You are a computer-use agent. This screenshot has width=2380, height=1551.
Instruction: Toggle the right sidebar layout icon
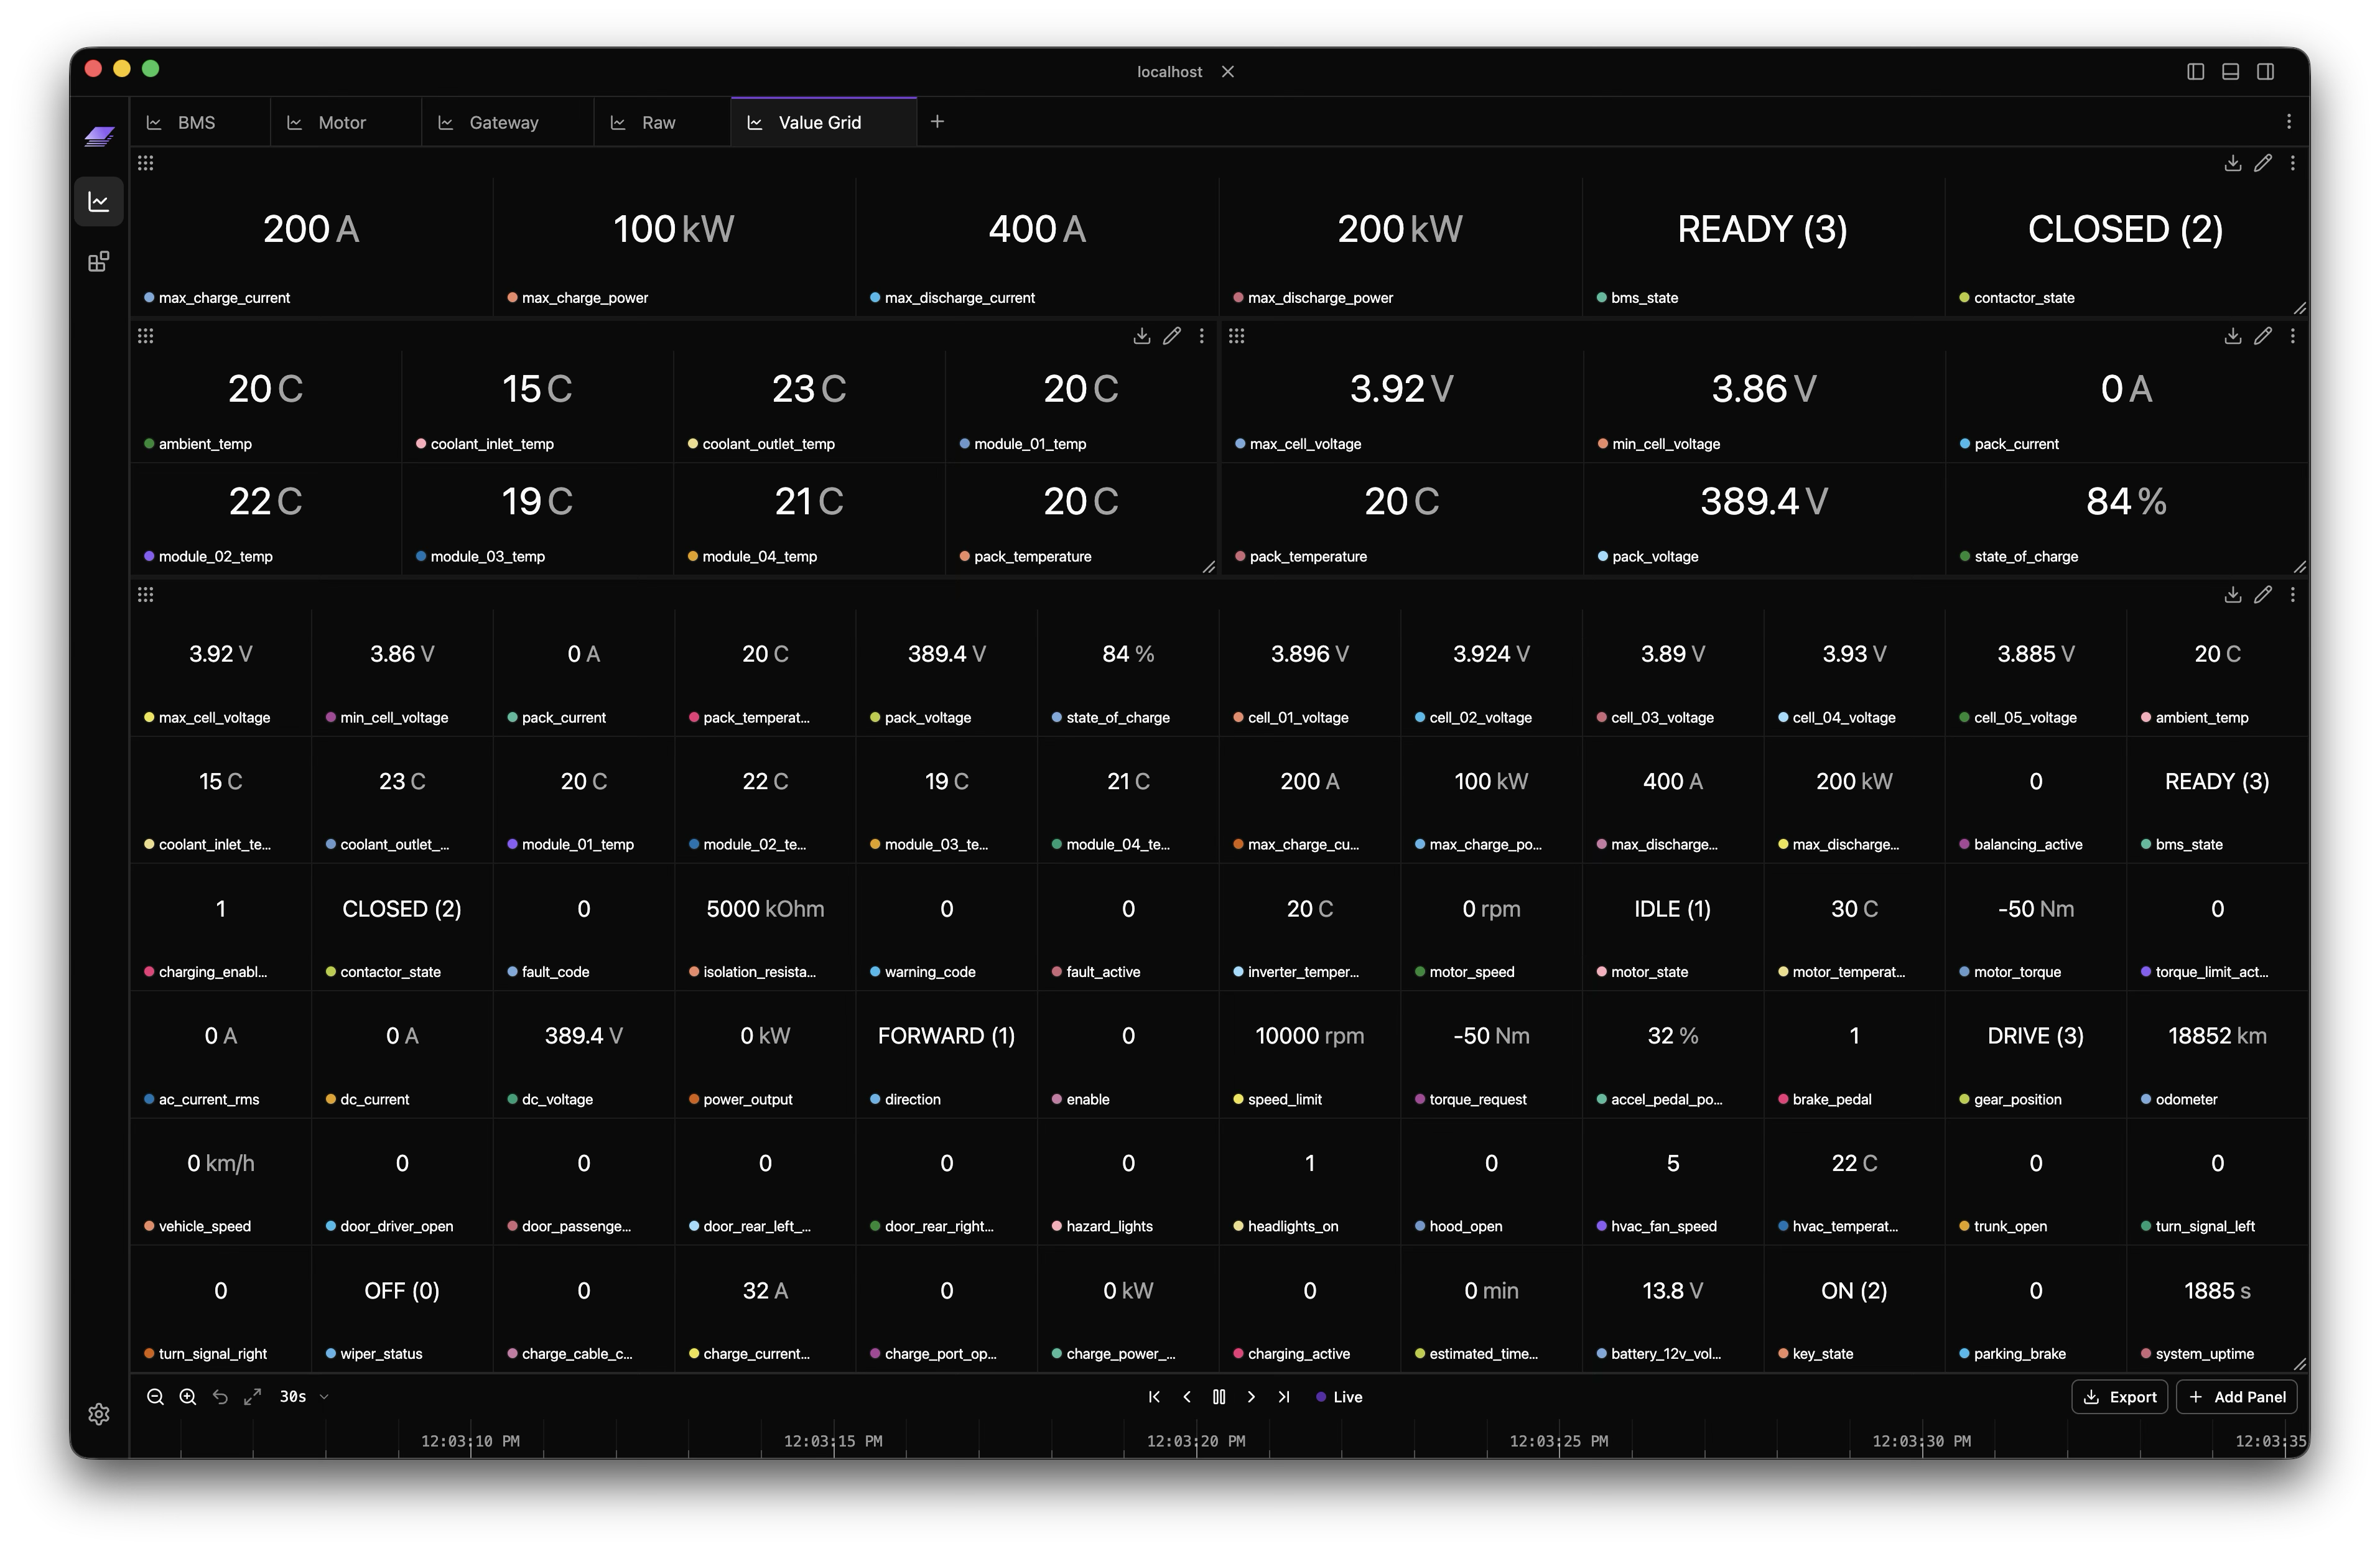pos(2266,72)
